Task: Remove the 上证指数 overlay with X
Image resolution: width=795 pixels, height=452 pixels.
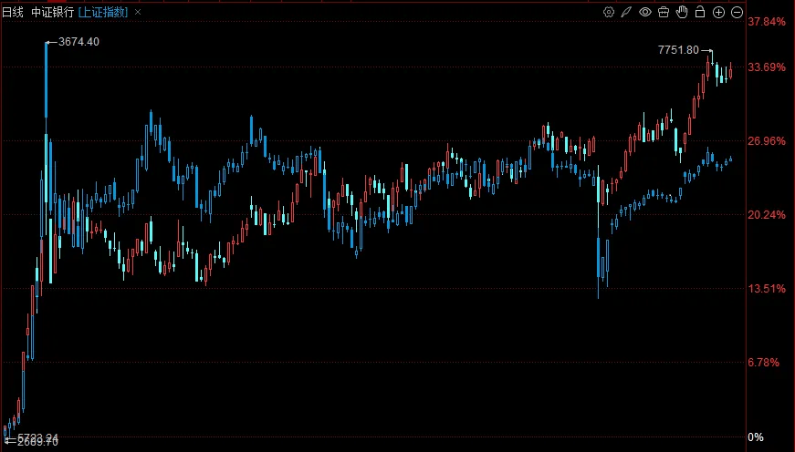Action: [x=138, y=12]
